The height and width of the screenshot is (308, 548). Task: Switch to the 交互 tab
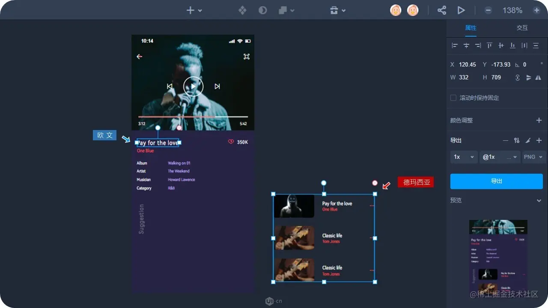click(522, 28)
